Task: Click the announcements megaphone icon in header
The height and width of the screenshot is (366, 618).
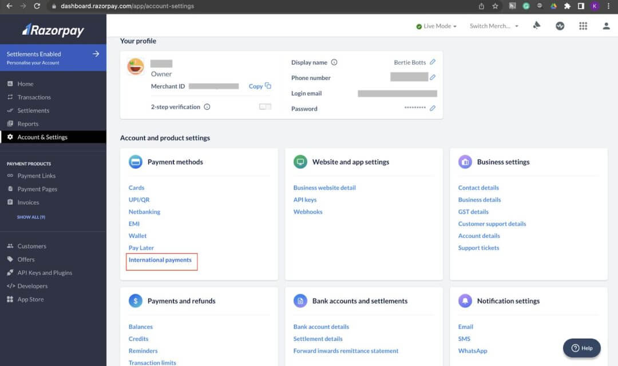Action: [536, 26]
